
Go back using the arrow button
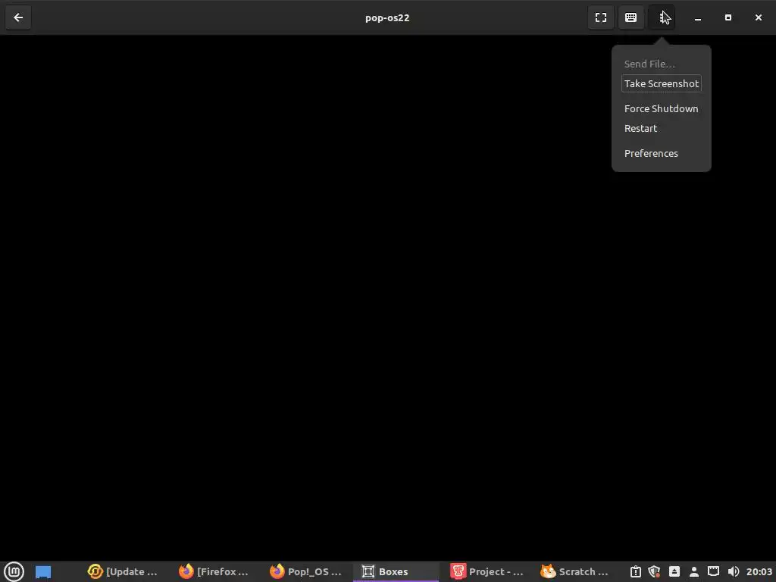pyautogui.click(x=18, y=18)
